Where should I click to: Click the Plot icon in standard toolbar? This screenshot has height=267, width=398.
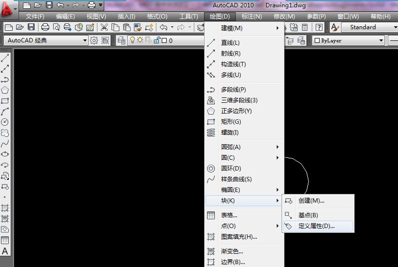45,27
